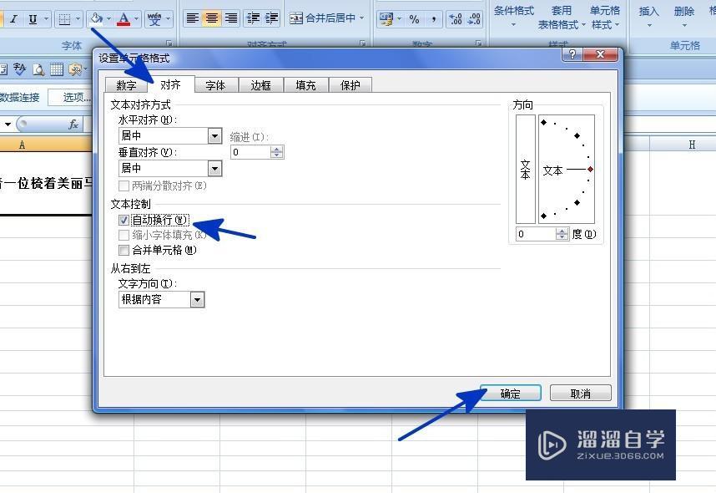
Task: Click the insert function fx button
Action: pos(73,125)
